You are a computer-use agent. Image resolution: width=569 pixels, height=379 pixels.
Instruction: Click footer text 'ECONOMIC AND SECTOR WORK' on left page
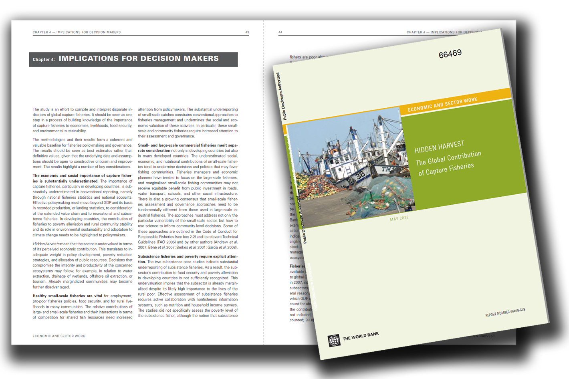59,336
